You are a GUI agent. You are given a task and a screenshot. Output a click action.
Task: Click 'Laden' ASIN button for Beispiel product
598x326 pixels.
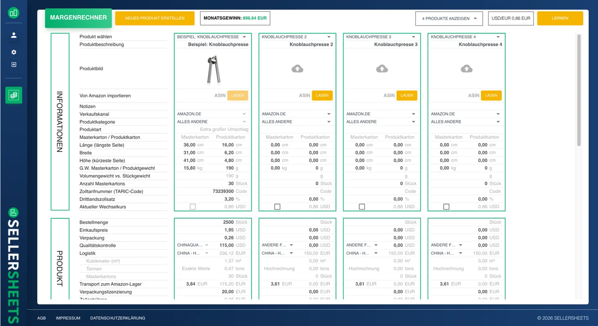(x=238, y=96)
